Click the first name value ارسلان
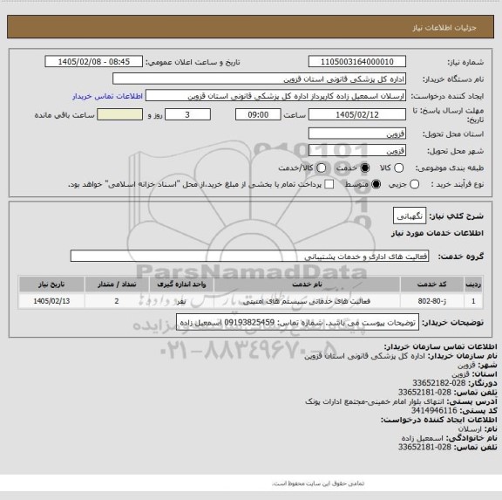 (470, 428)
